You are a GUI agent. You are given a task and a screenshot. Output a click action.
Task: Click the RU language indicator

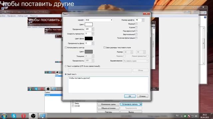pyautogui.click(x=177, y=116)
